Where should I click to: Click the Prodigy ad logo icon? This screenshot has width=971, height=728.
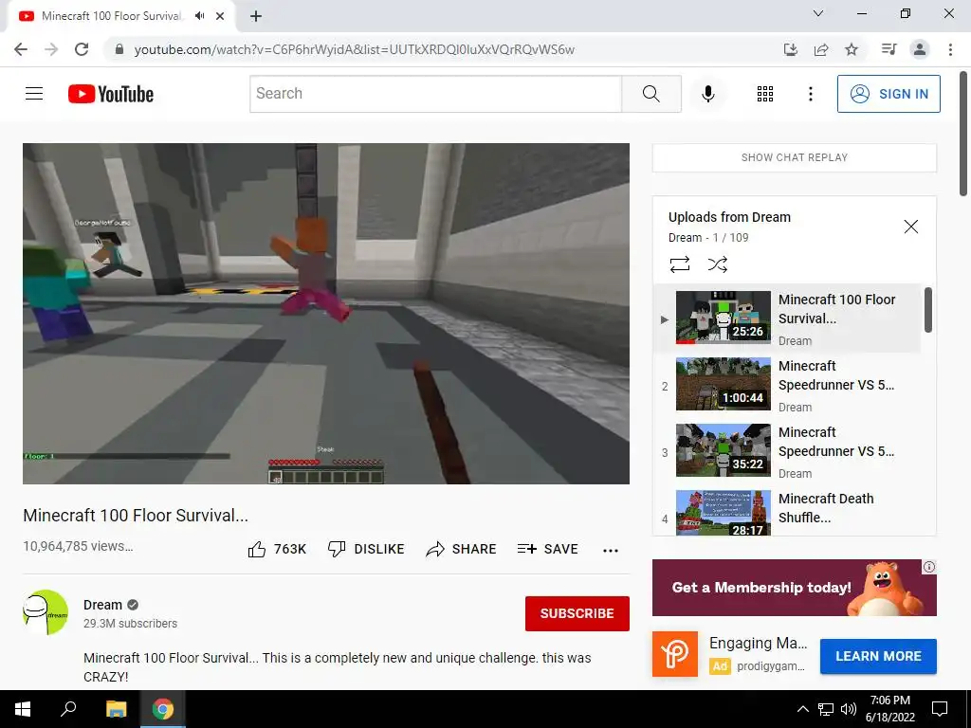click(674, 654)
